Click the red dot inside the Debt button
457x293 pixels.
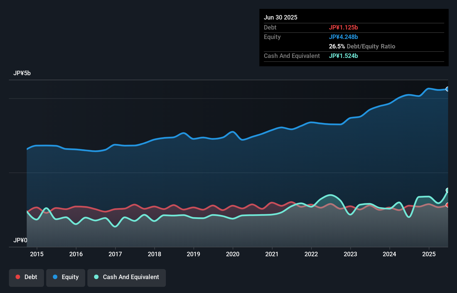point(18,277)
